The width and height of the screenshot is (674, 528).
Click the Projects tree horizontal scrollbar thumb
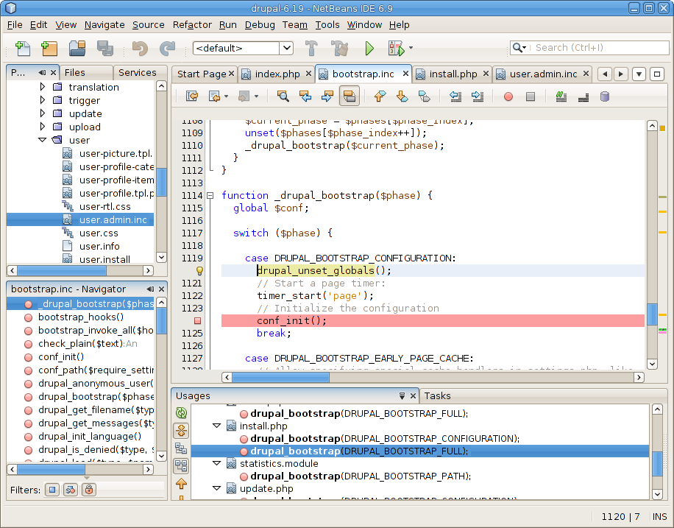pos(62,271)
